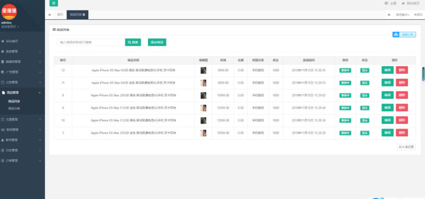Toggle the 推荐中 badge in row 9

coord(345,108)
